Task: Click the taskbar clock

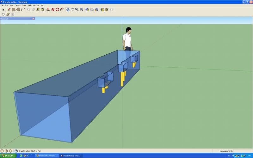Action: click(249, 156)
